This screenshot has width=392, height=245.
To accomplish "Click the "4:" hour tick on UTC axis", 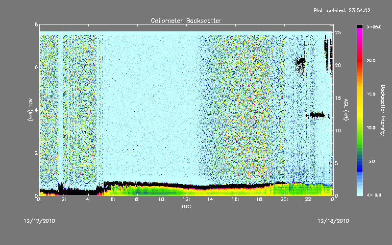I will point(89,199).
